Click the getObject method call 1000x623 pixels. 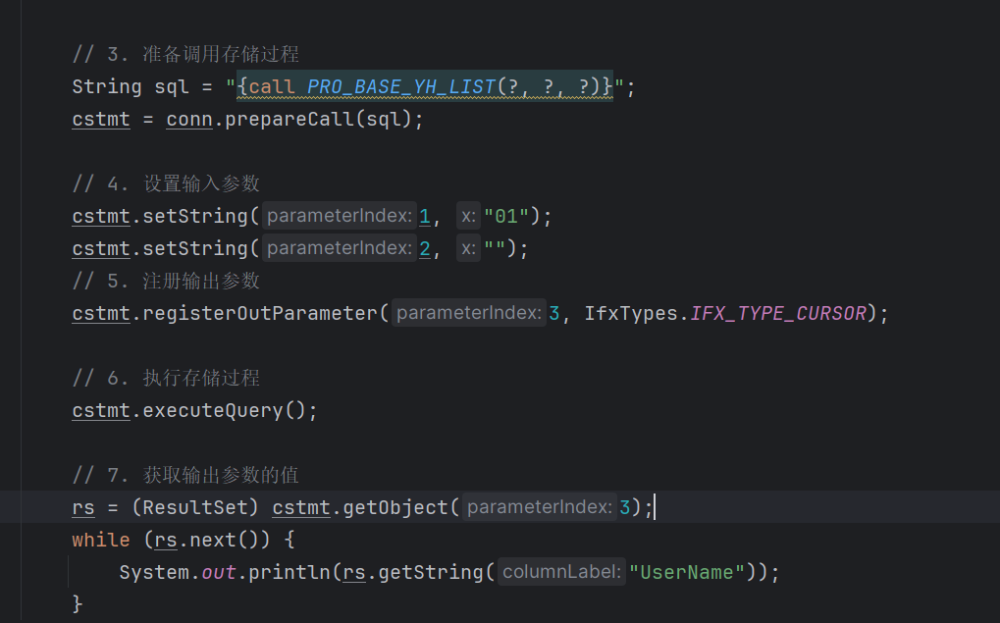coord(395,508)
